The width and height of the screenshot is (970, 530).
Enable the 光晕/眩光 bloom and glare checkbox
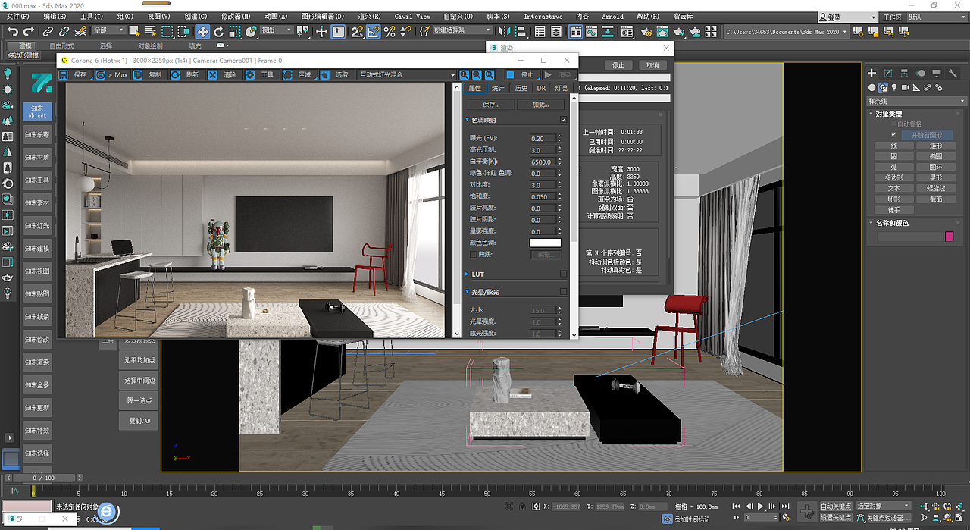pos(563,292)
